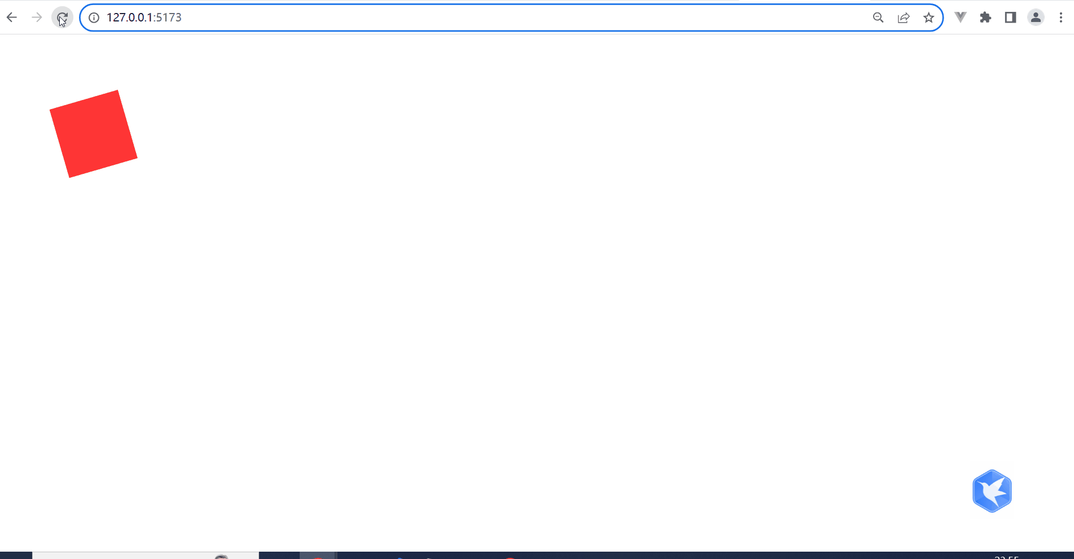This screenshot has height=559, width=1074.
Task: Open the Windows Start button
Action: click(x=16, y=556)
